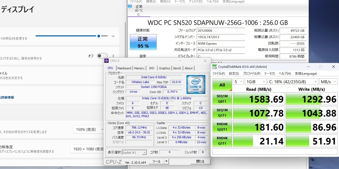
Task: Open ヘルプ(H) menu in CrystalDiskMark
Action: [285, 73]
